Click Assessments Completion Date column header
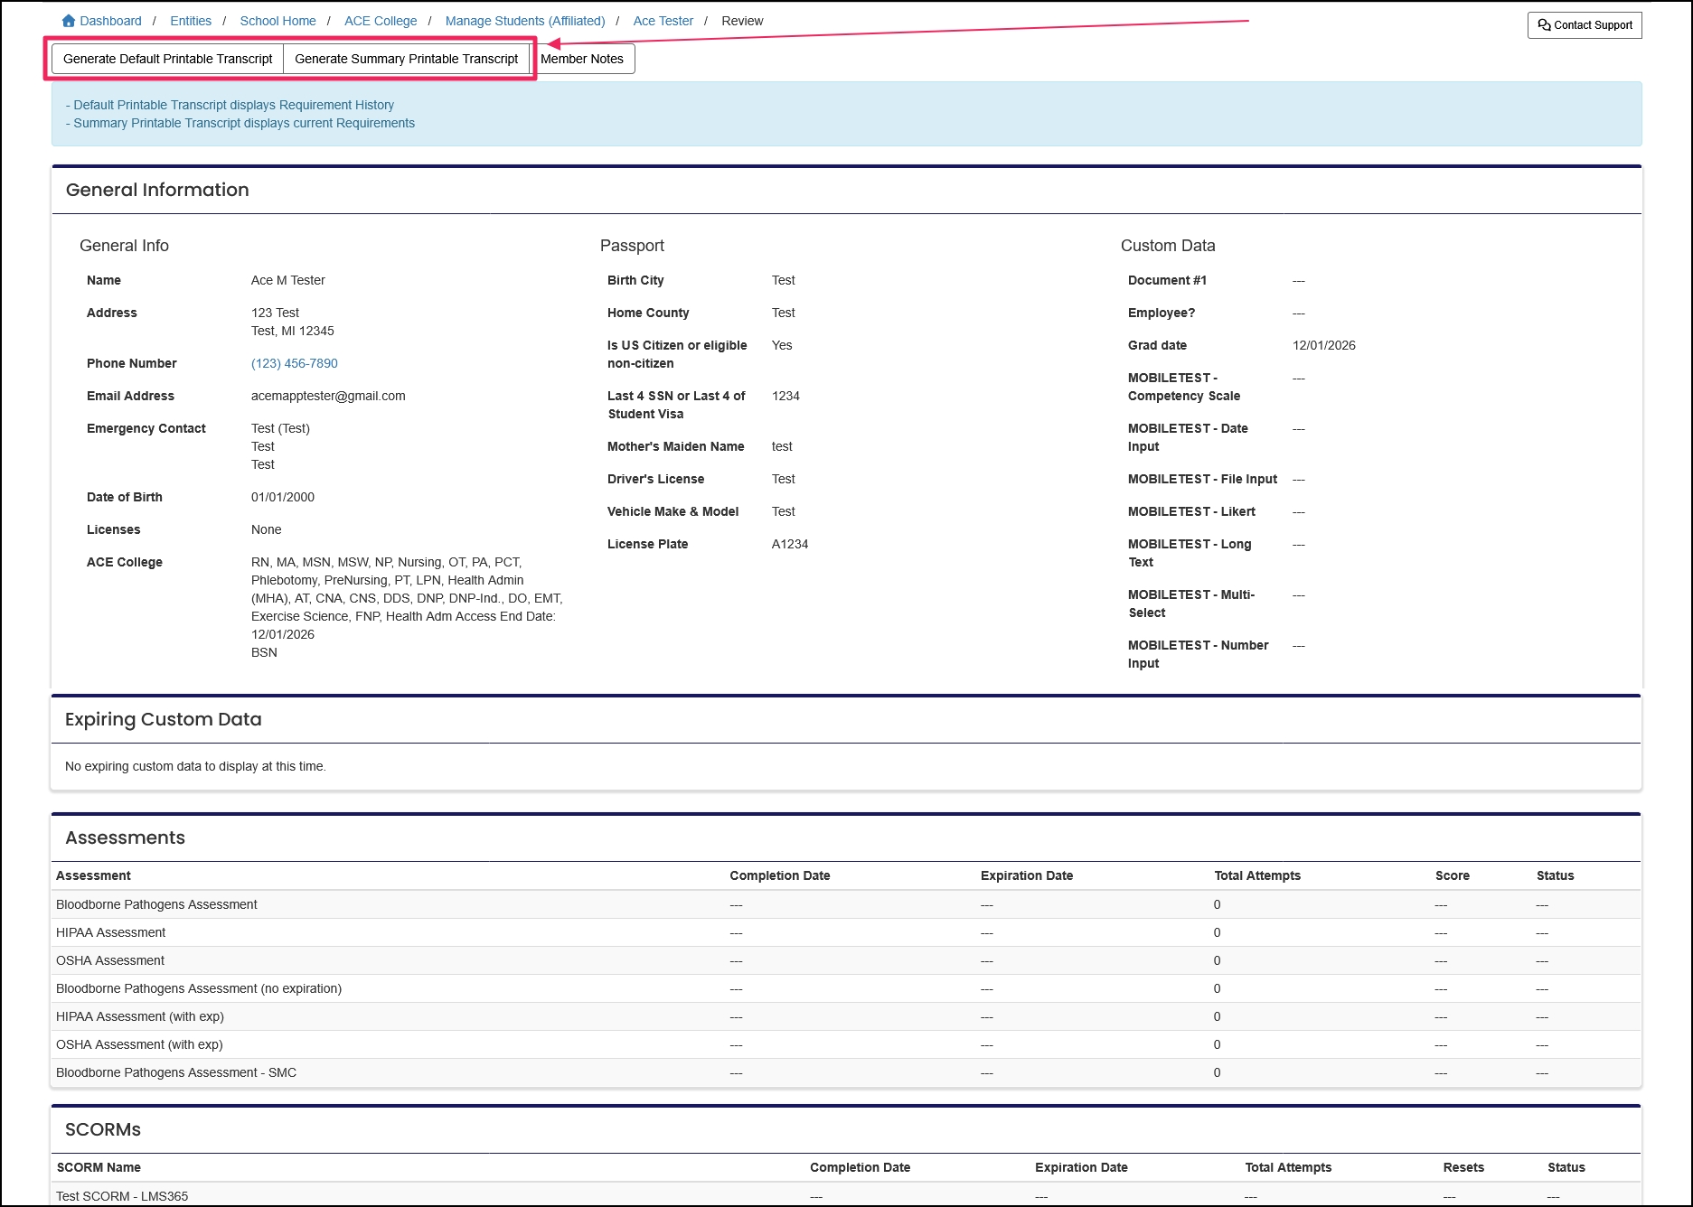Image resolution: width=1693 pixels, height=1207 pixels. (x=780, y=875)
